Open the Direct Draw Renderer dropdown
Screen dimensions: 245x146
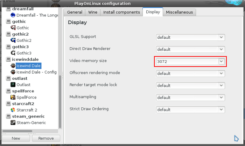[190, 49]
